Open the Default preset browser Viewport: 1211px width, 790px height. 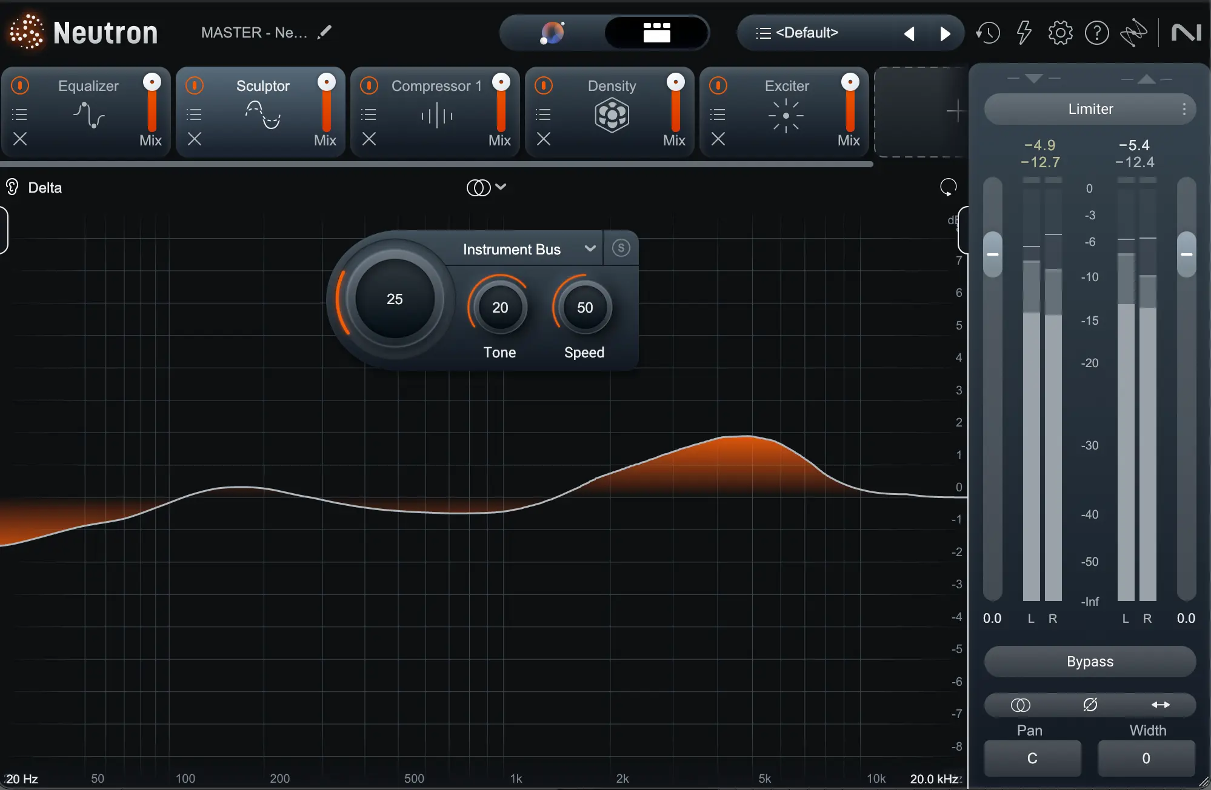[798, 33]
